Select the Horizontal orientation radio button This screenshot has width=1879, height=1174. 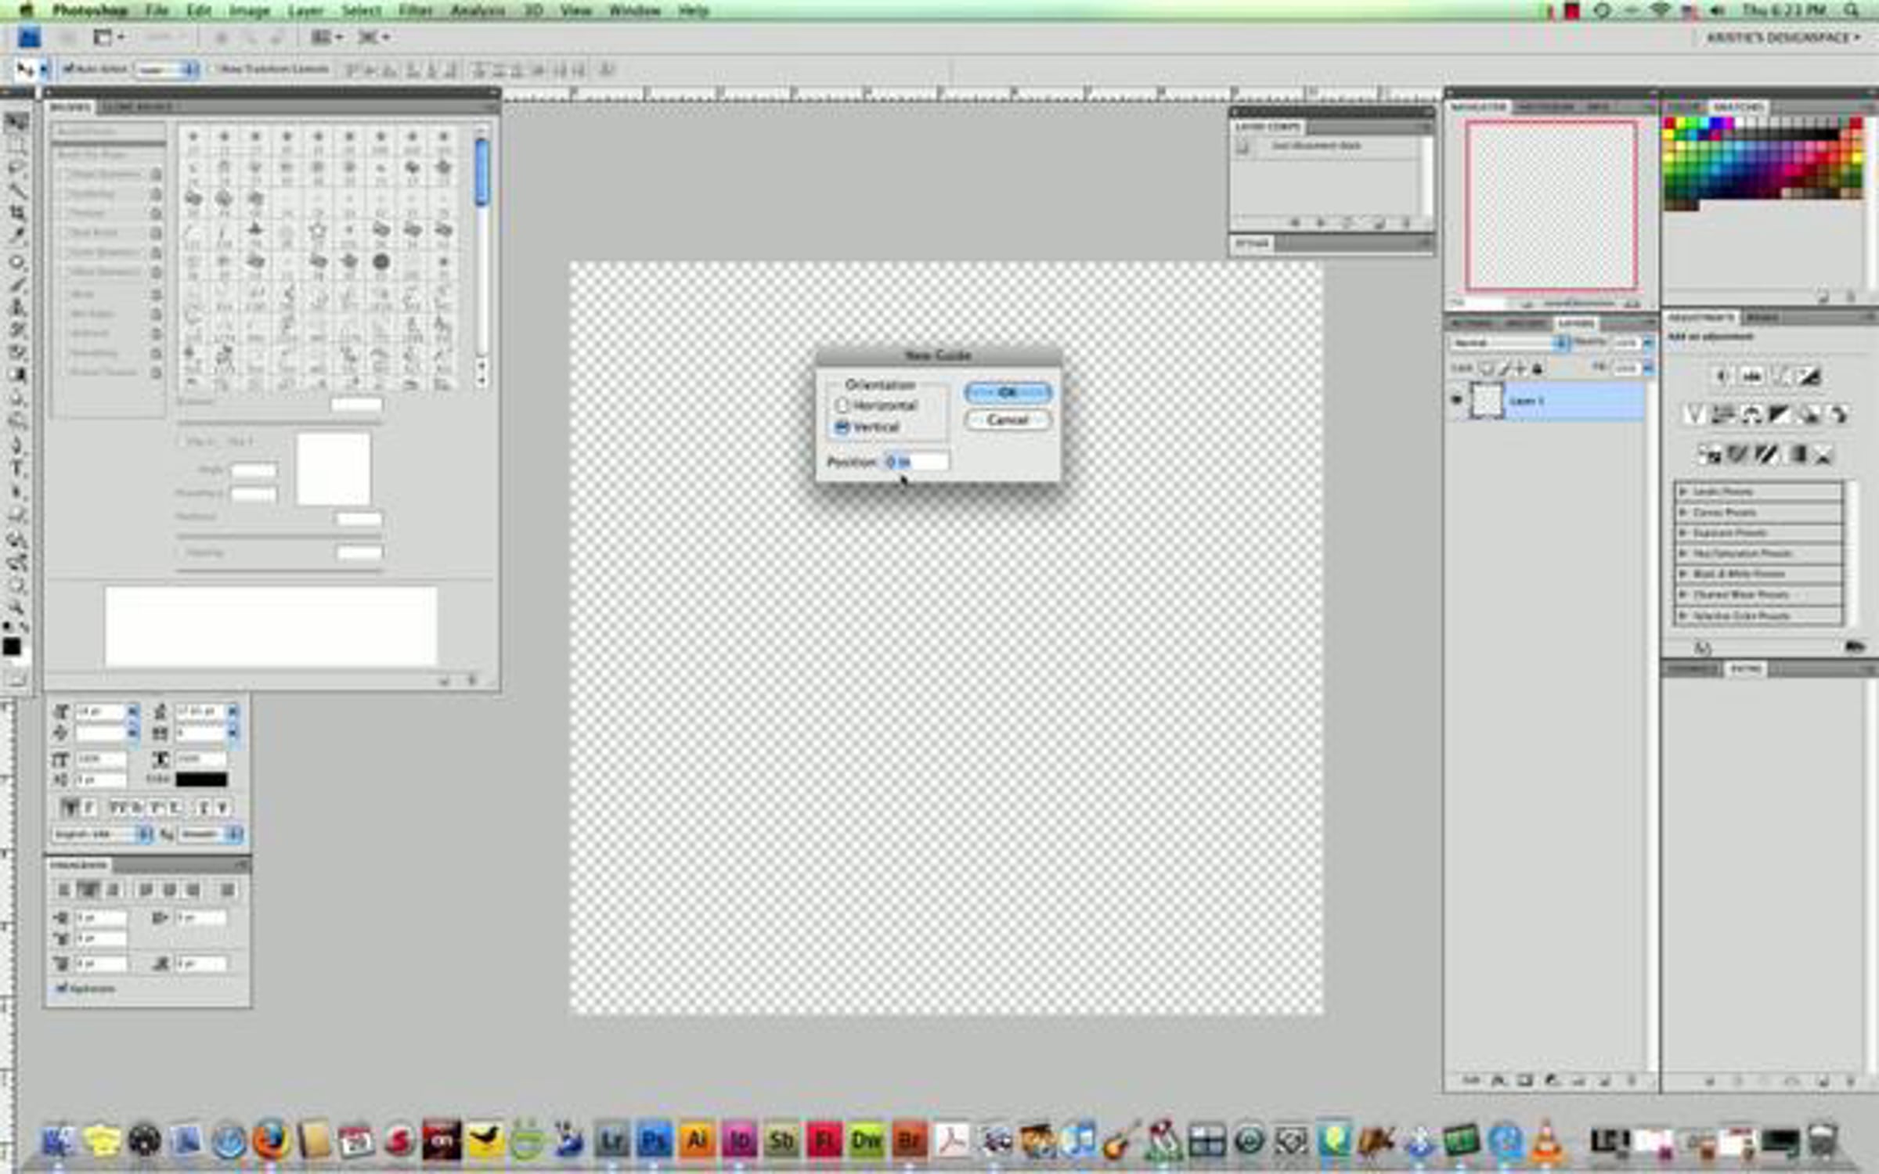(x=842, y=405)
